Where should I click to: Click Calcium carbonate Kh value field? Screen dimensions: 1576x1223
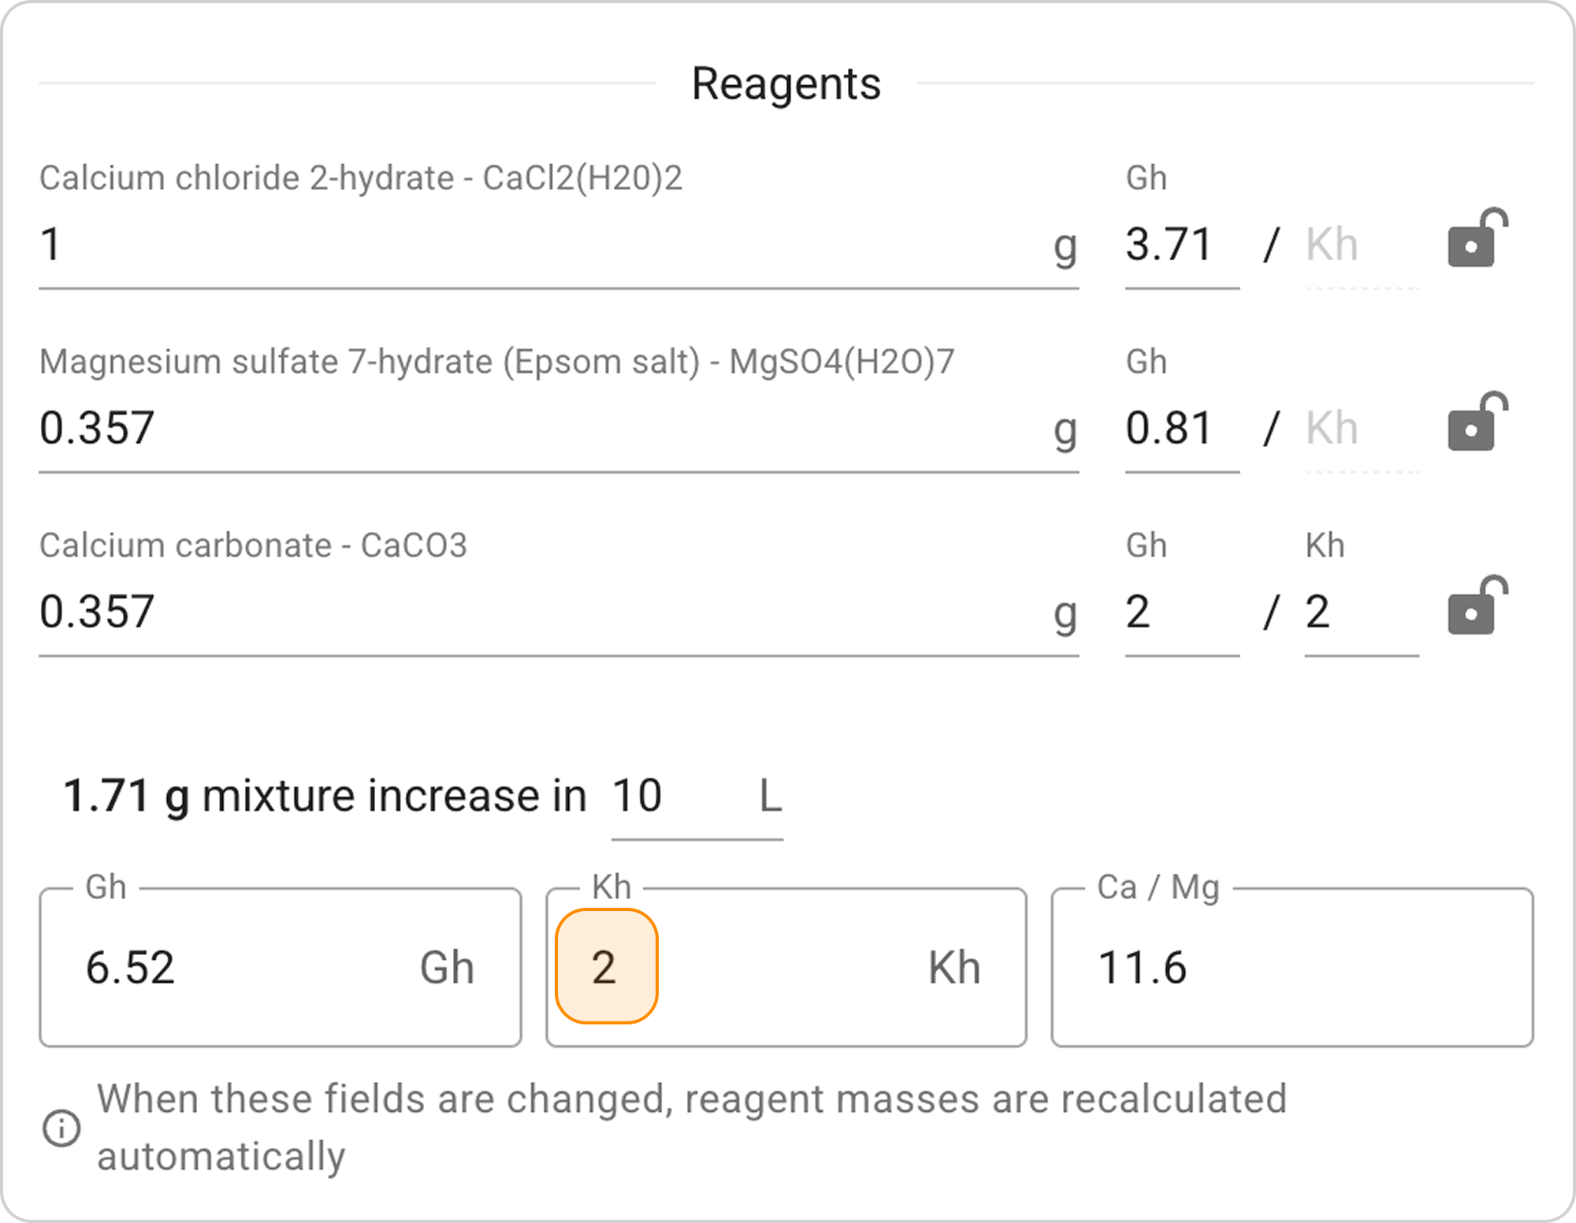pyautogui.click(x=1359, y=611)
